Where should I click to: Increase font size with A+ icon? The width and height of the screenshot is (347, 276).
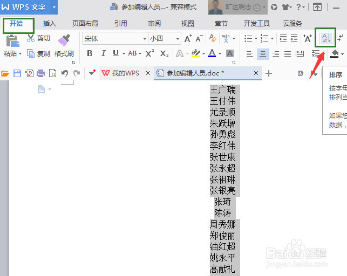point(188,39)
